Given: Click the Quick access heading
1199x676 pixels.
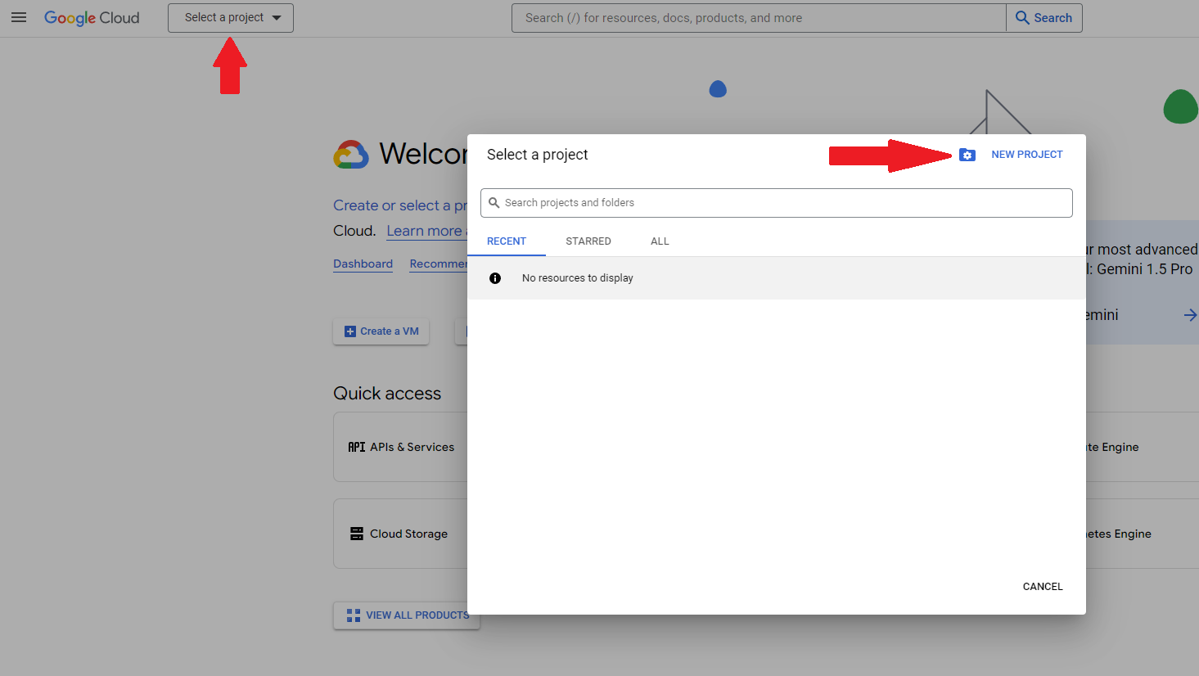Looking at the screenshot, I should [x=387, y=394].
